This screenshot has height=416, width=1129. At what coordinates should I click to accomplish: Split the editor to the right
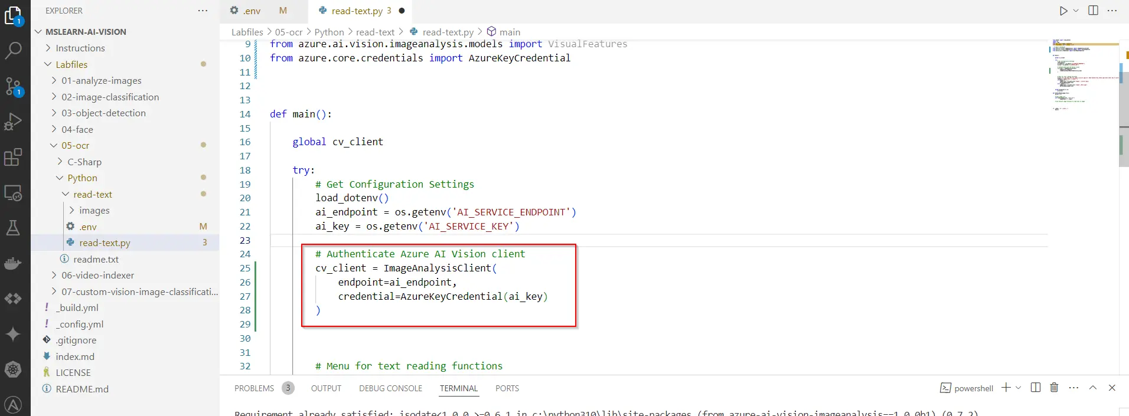(x=1093, y=11)
